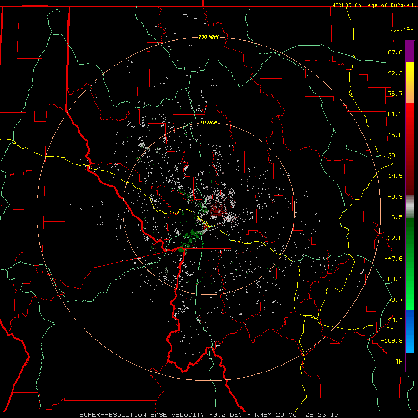This screenshot has height=418, width=418.
Task: Click the 107.8 scale value
Action: coord(393,52)
